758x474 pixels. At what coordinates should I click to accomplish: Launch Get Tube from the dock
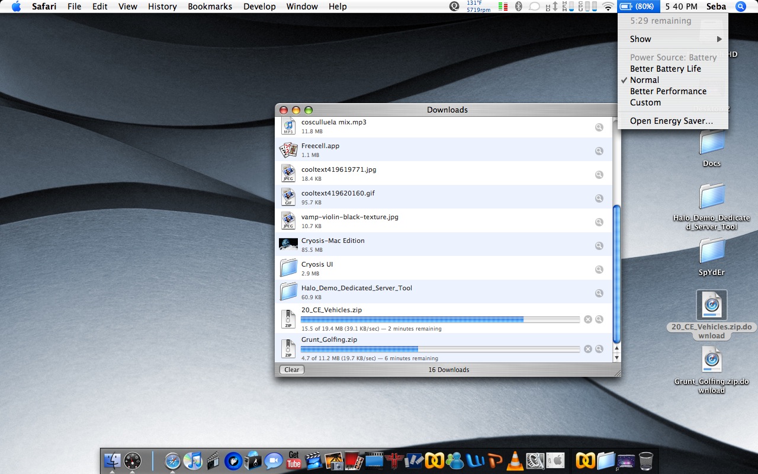tap(293, 460)
